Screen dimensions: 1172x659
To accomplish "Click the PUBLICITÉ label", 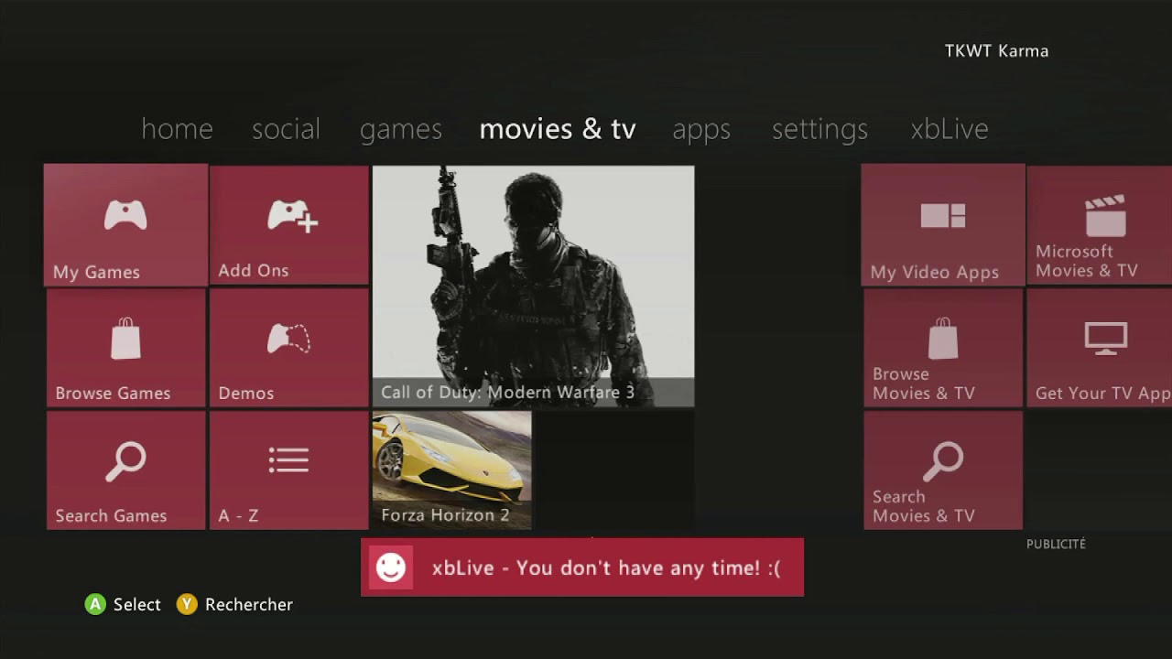I will (x=1056, y=544).
